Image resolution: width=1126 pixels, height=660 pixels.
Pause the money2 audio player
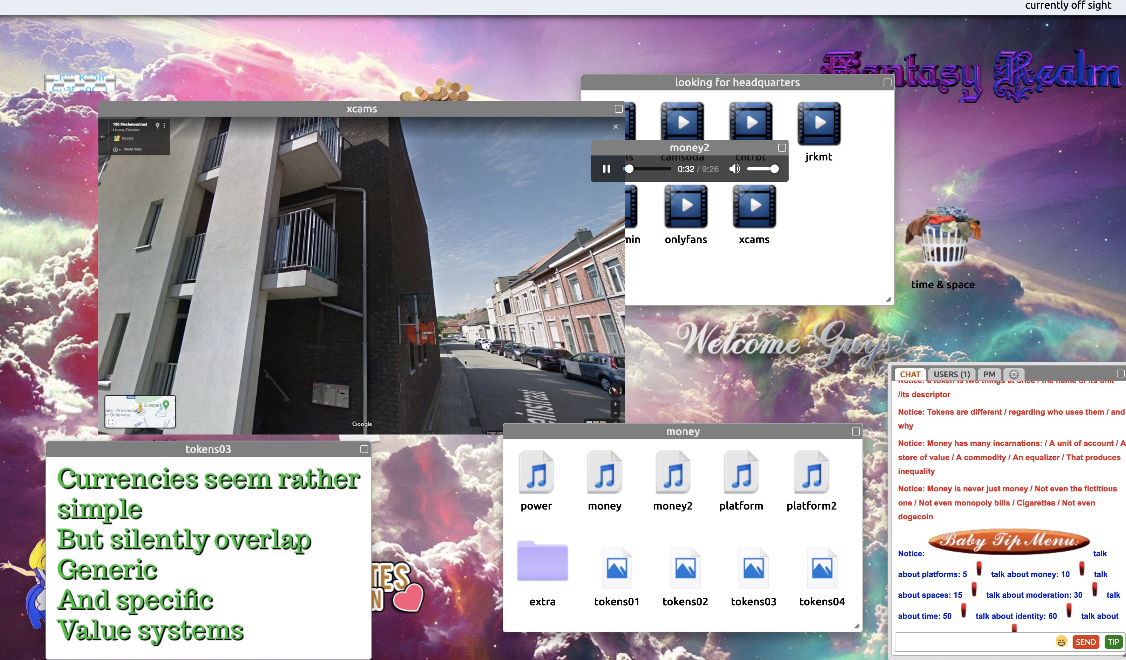click(x=606, y=169)
